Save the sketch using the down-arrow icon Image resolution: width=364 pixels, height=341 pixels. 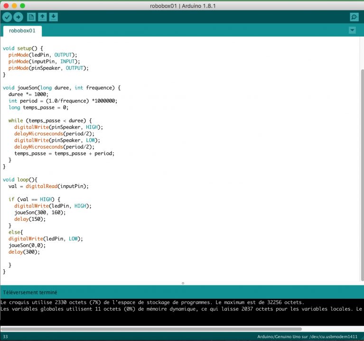54,17
